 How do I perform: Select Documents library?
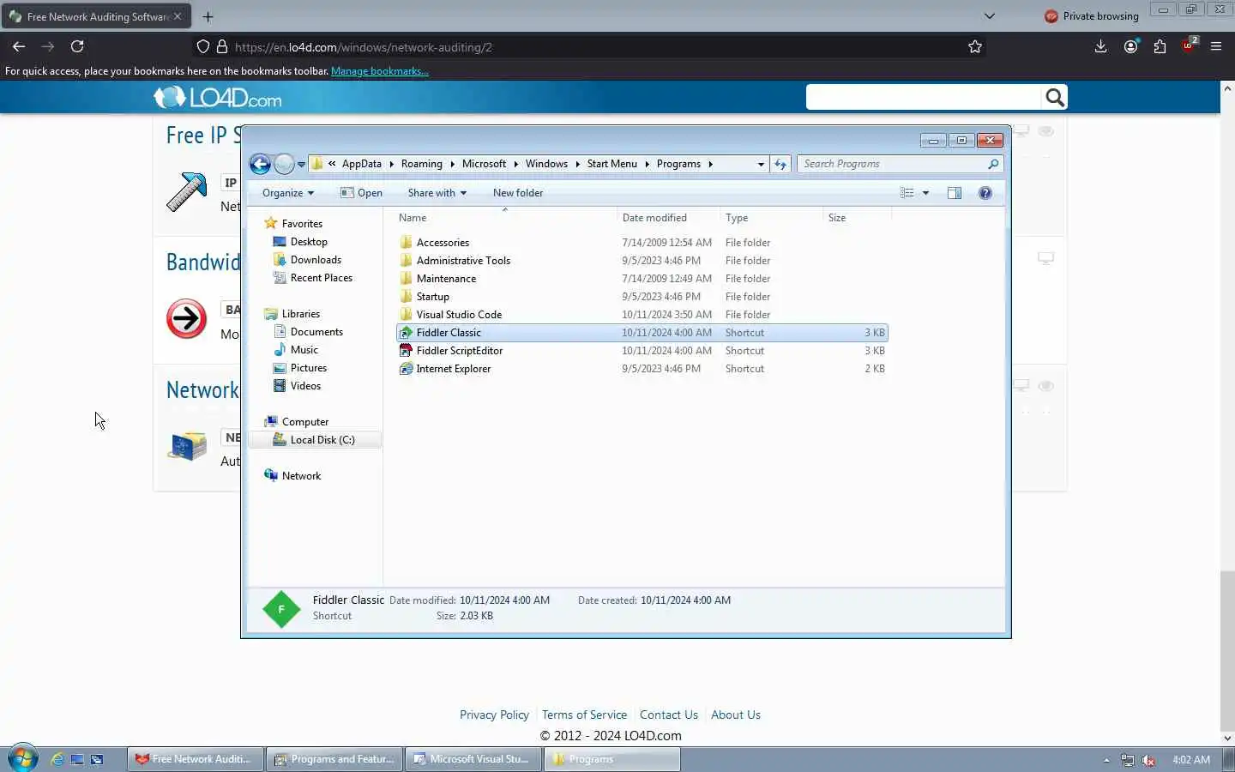(316, 332)
